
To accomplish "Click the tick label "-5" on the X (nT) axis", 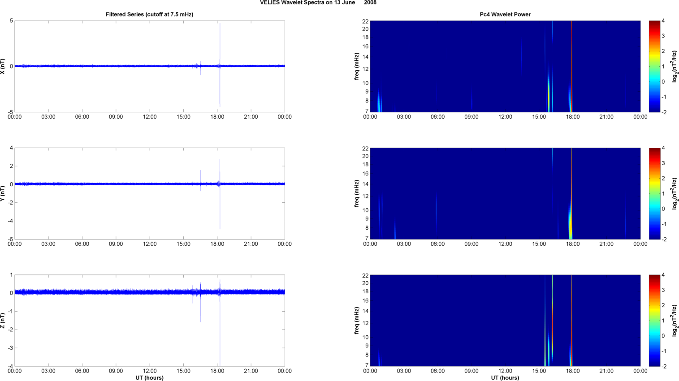I will [10, 112].
